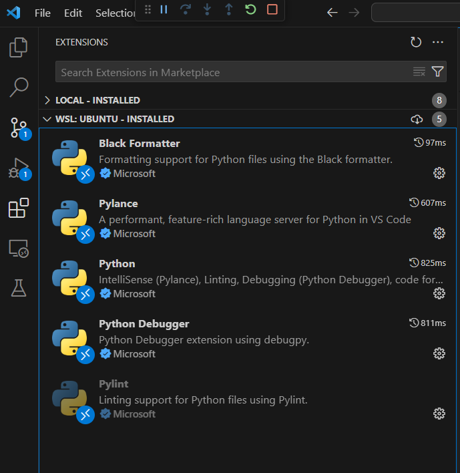Open the Run and Debug view
The width and height of the screenshot is (460, 473).
pos(19,169)
